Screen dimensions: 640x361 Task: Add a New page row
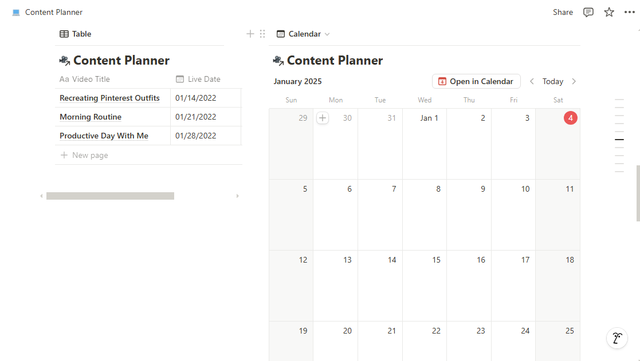(84, 155)
